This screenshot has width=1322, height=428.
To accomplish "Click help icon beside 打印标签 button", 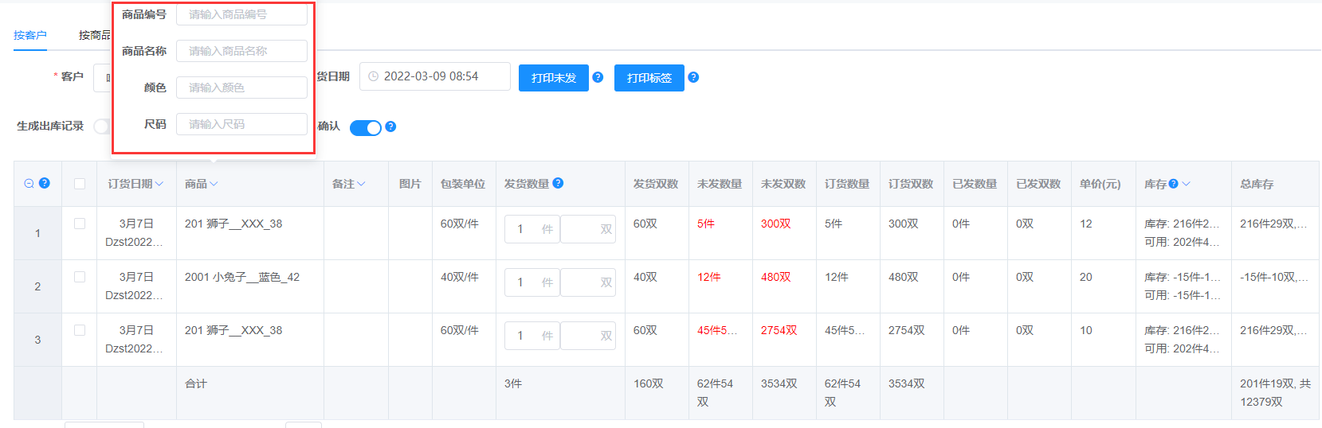I will [693, 77].
